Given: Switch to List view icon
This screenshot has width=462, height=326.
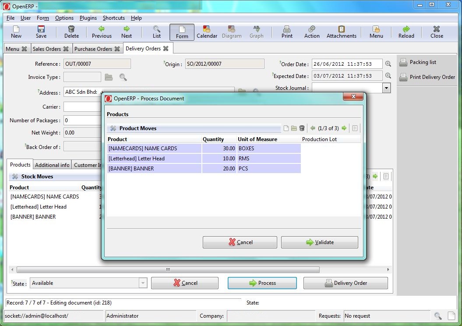Looking at the screenshot, I should coord(156,29).
